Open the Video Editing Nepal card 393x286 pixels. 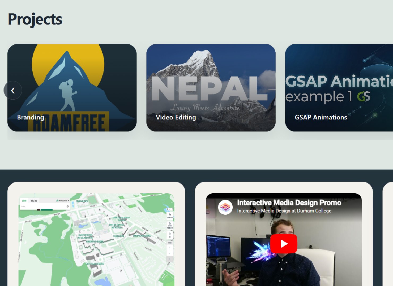211,88
